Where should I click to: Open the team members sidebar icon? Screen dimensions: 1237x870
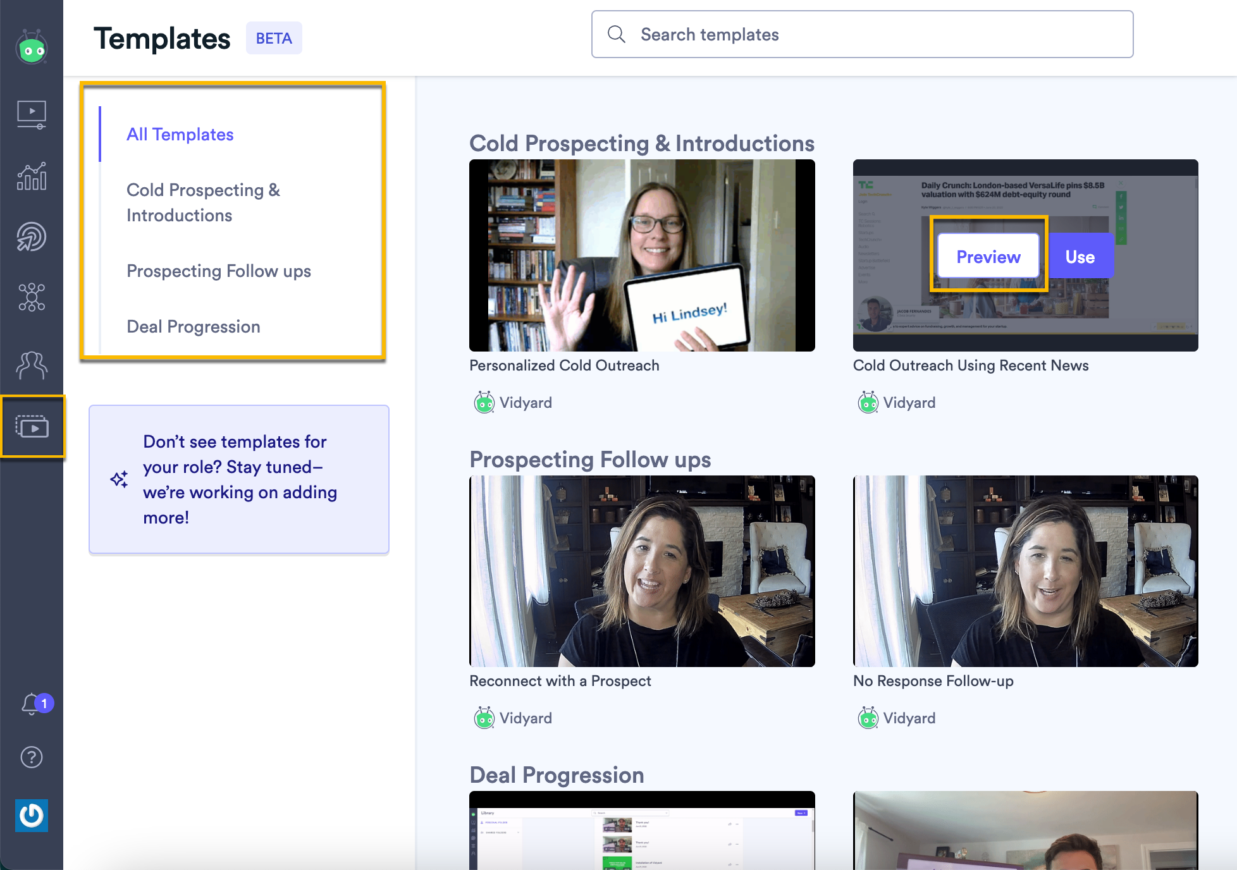click(32, 365)
